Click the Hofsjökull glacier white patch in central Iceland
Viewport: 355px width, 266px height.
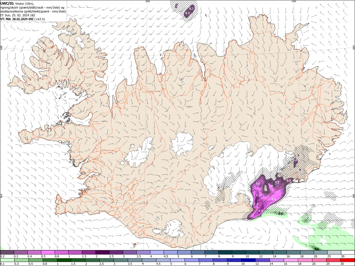pos(182,144)
